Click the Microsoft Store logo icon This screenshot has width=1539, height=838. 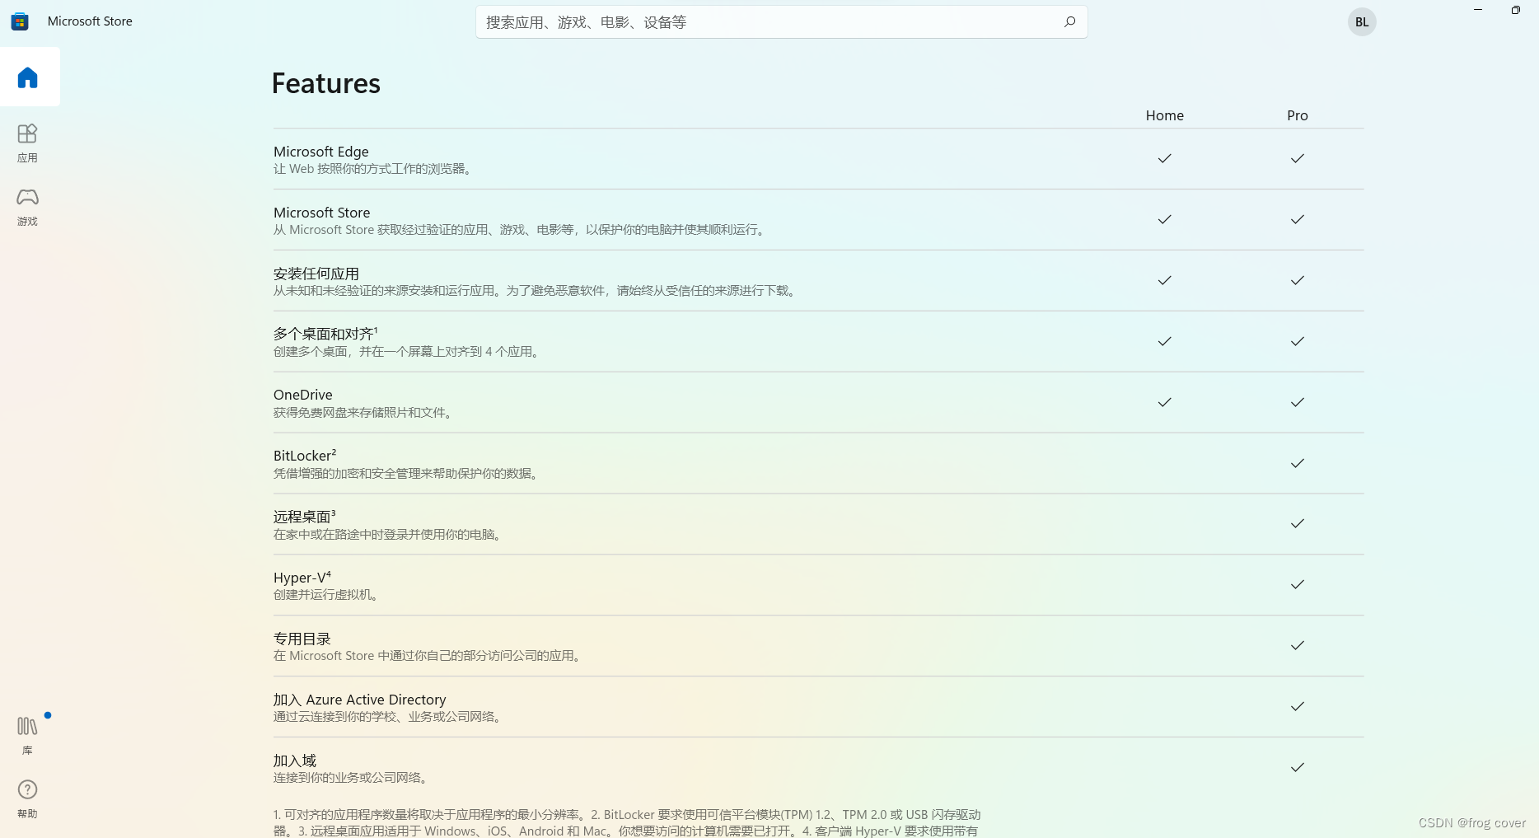pos(20,21)
